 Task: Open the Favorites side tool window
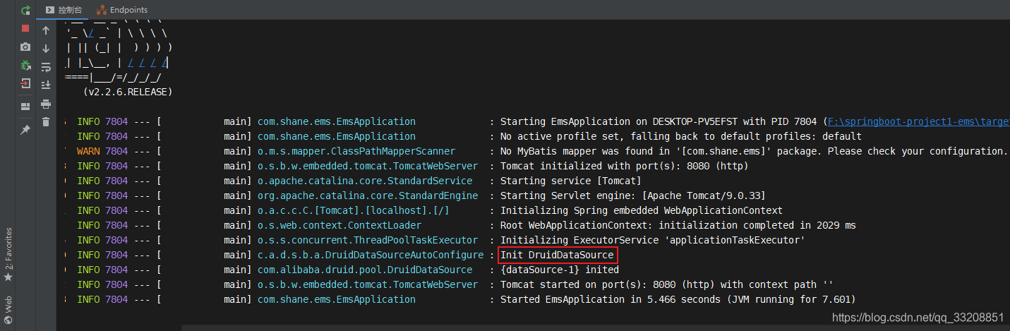(x=8, y=254)
